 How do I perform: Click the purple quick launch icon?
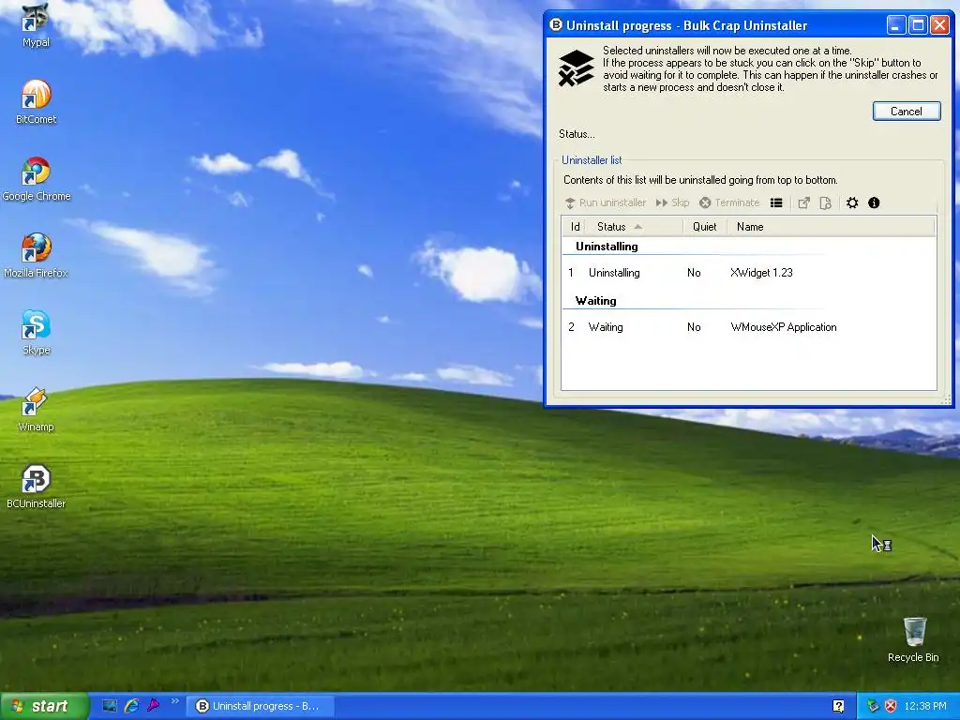point(153,705)
